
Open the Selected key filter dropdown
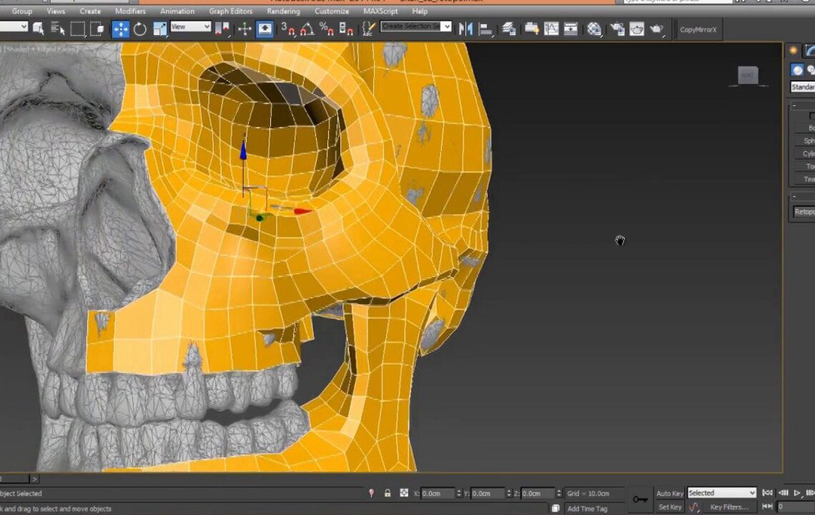coord(721,493)
